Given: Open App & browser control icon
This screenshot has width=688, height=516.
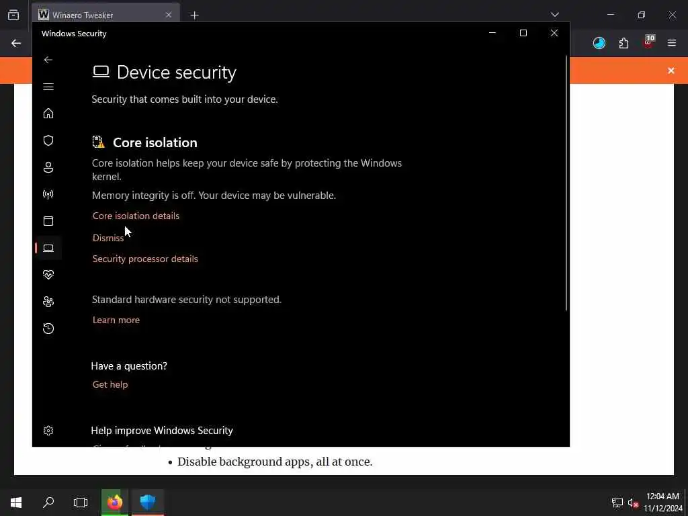Looking at the screenshot, I should coord(48,220).
